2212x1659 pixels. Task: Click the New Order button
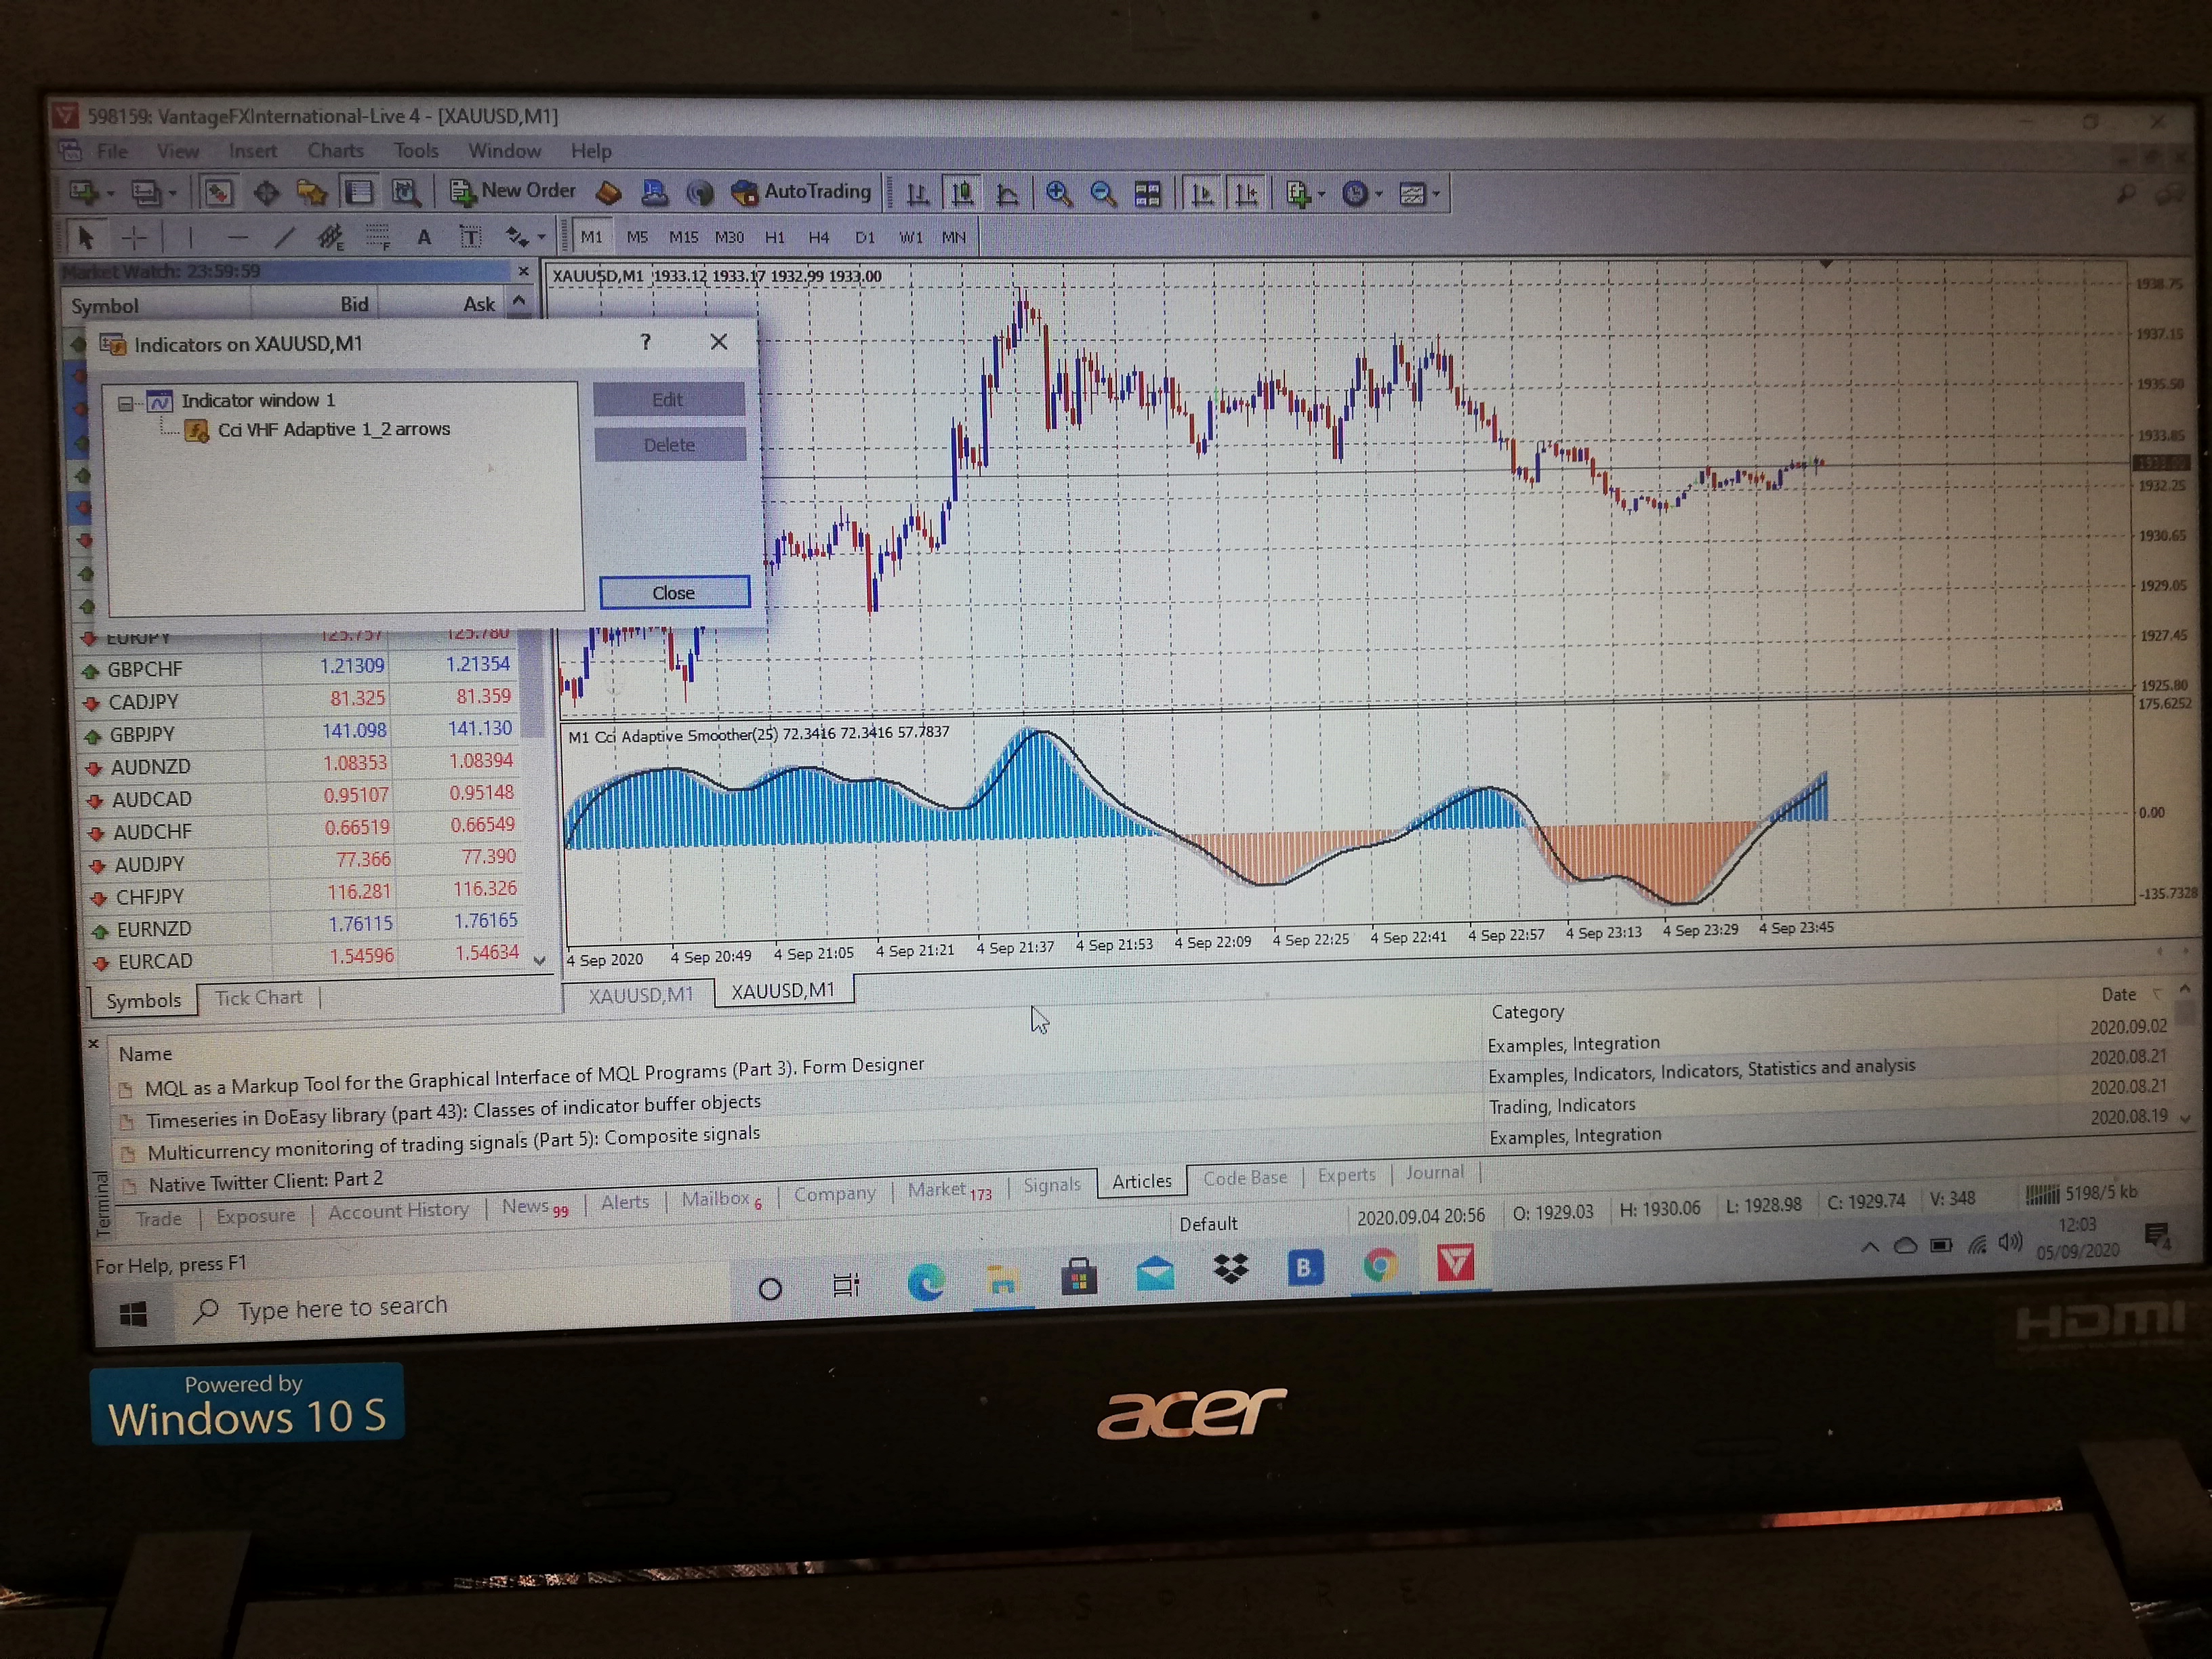[513, 191]
